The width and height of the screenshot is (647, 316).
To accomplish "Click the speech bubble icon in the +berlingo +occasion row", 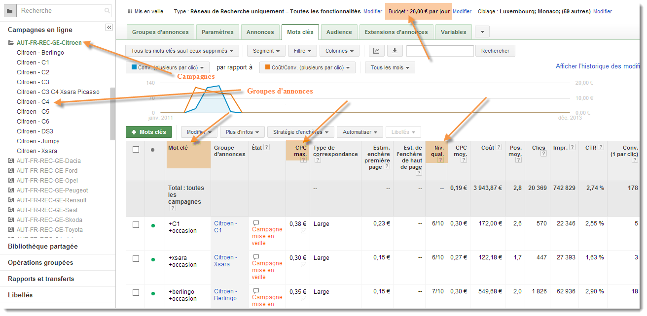I will [256, 291].
